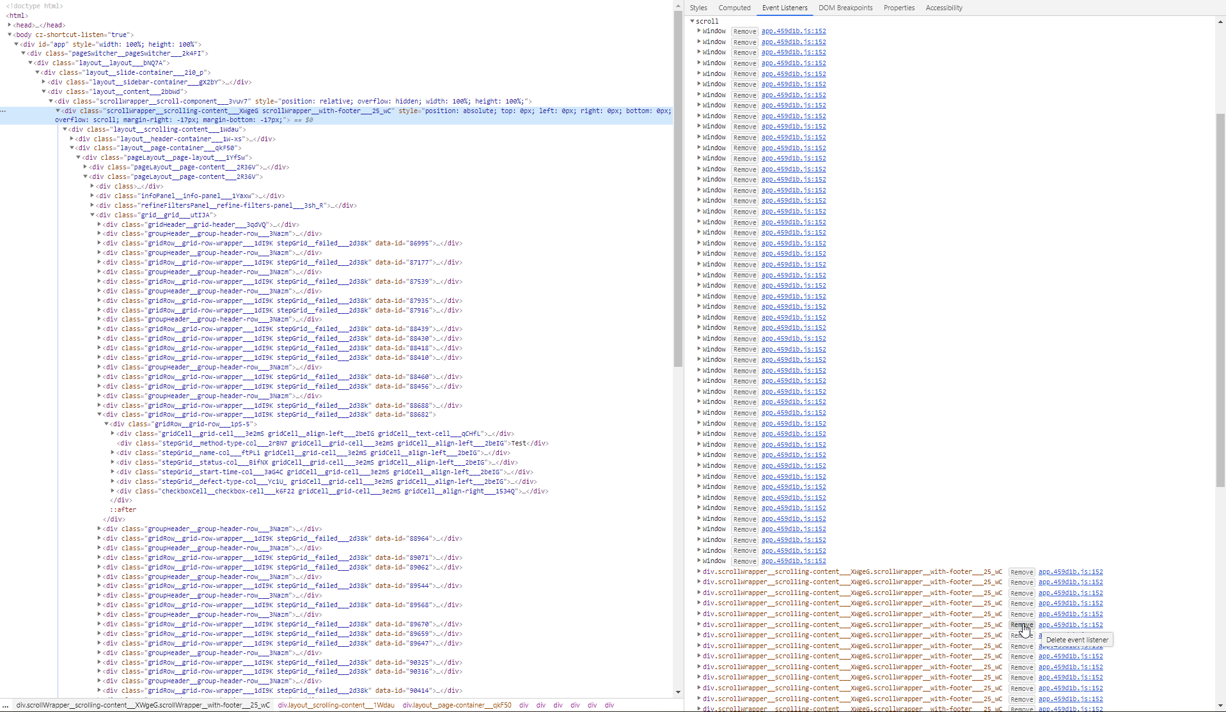The height and width of the screenshot is (712, 1226).
Task: Click the Elements panel vertical scrollbar thumb
Action: point(678,189)
